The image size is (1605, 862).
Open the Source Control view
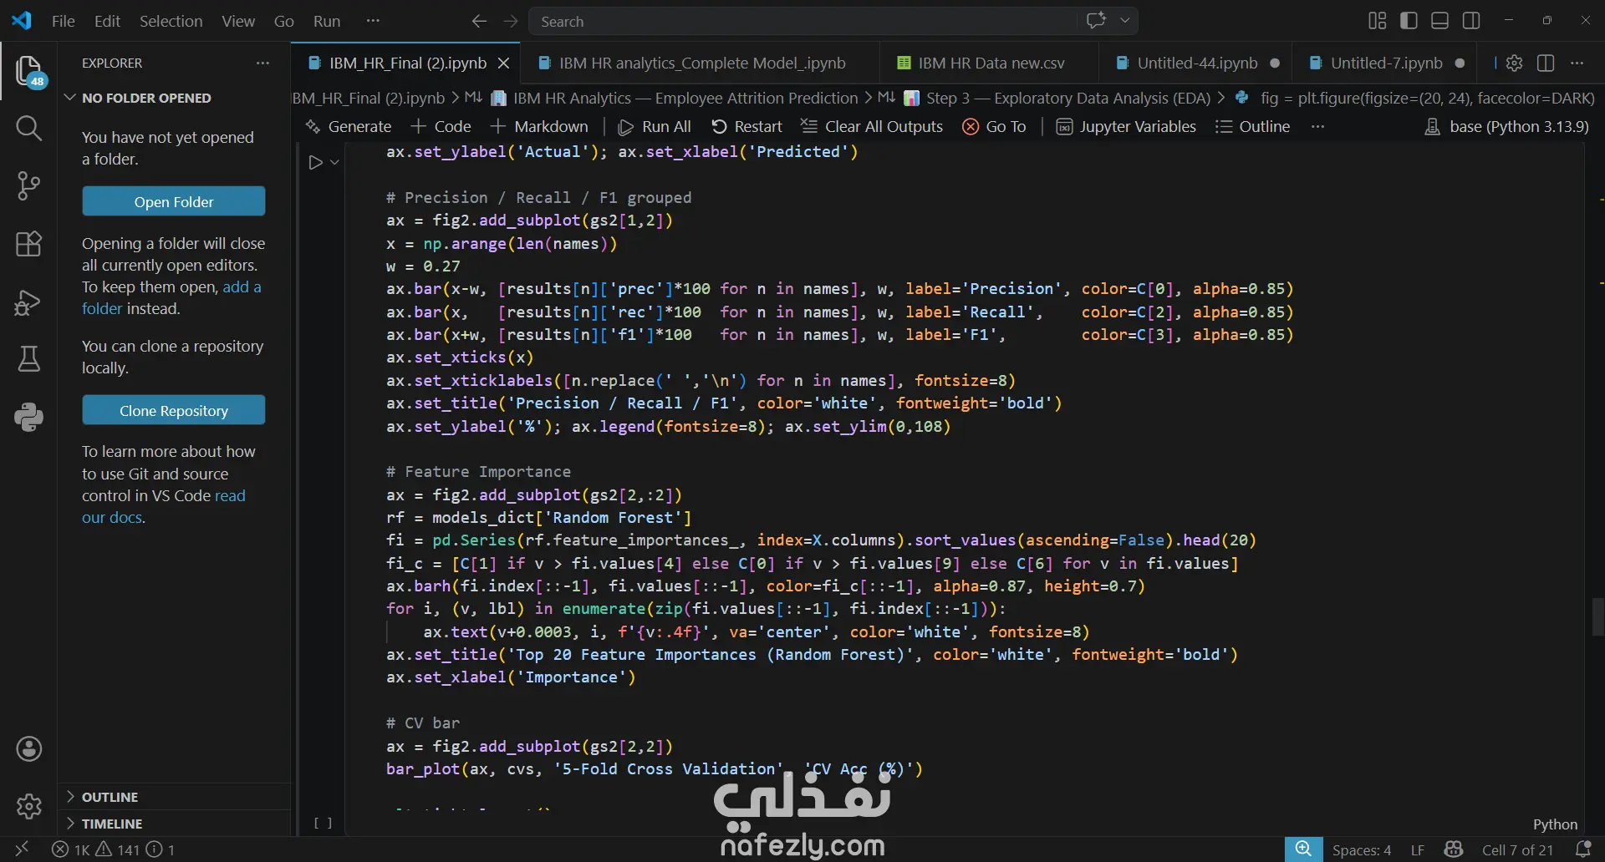(x=28, y=185)
